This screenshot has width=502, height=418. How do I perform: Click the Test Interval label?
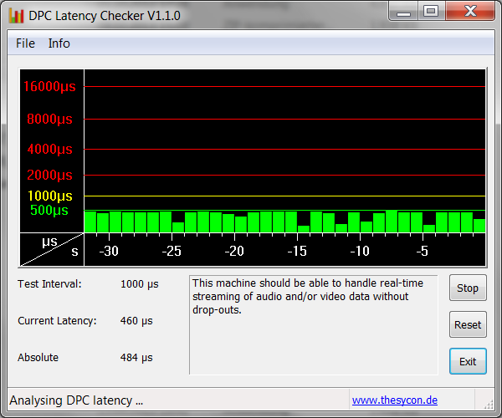[x=49, y=284]
